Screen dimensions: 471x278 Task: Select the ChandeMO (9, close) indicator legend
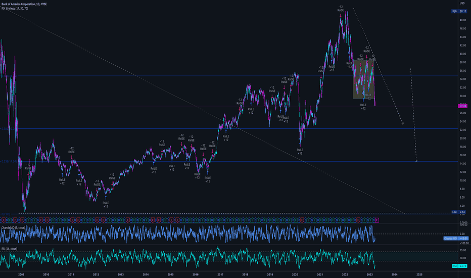click(x=13, y=228)
